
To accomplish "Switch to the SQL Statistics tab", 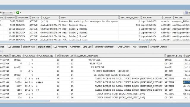I will (x=14, y=47).
